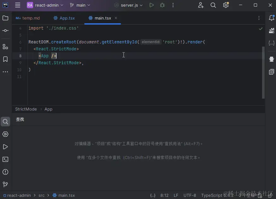276x199 pixels.
Task: Click the elementId inlay hint
Action: 151,42
